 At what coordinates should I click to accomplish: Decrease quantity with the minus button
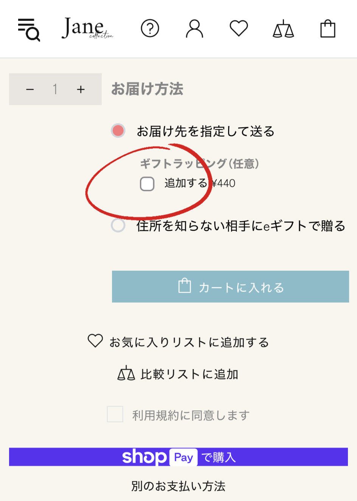click(x=30, y=89)
